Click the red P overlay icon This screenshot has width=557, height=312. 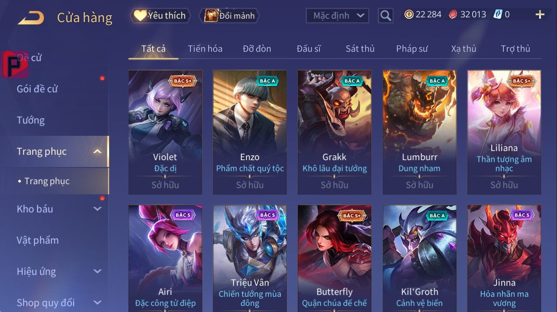15,64
